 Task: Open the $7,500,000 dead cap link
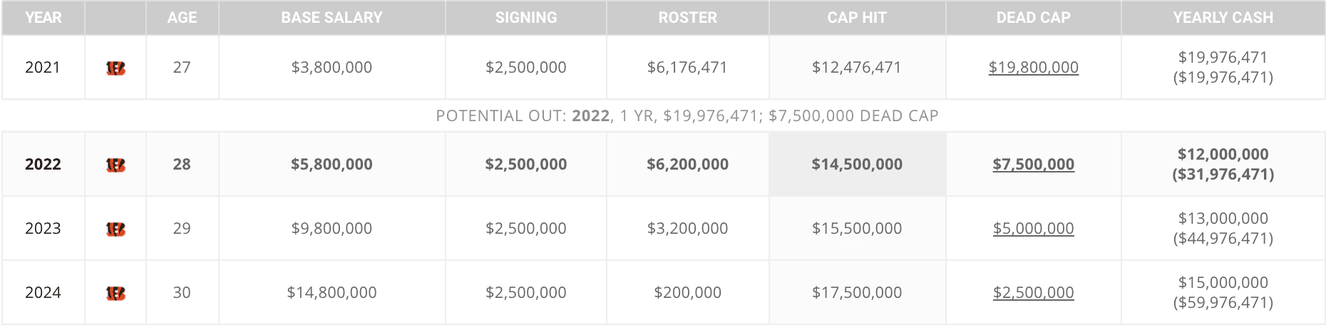click(x=1033, y=165)
